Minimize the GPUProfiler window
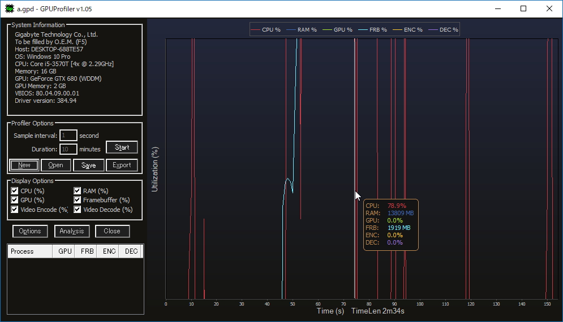The height and width of the screenshot is (322, 563). (498, 8)
